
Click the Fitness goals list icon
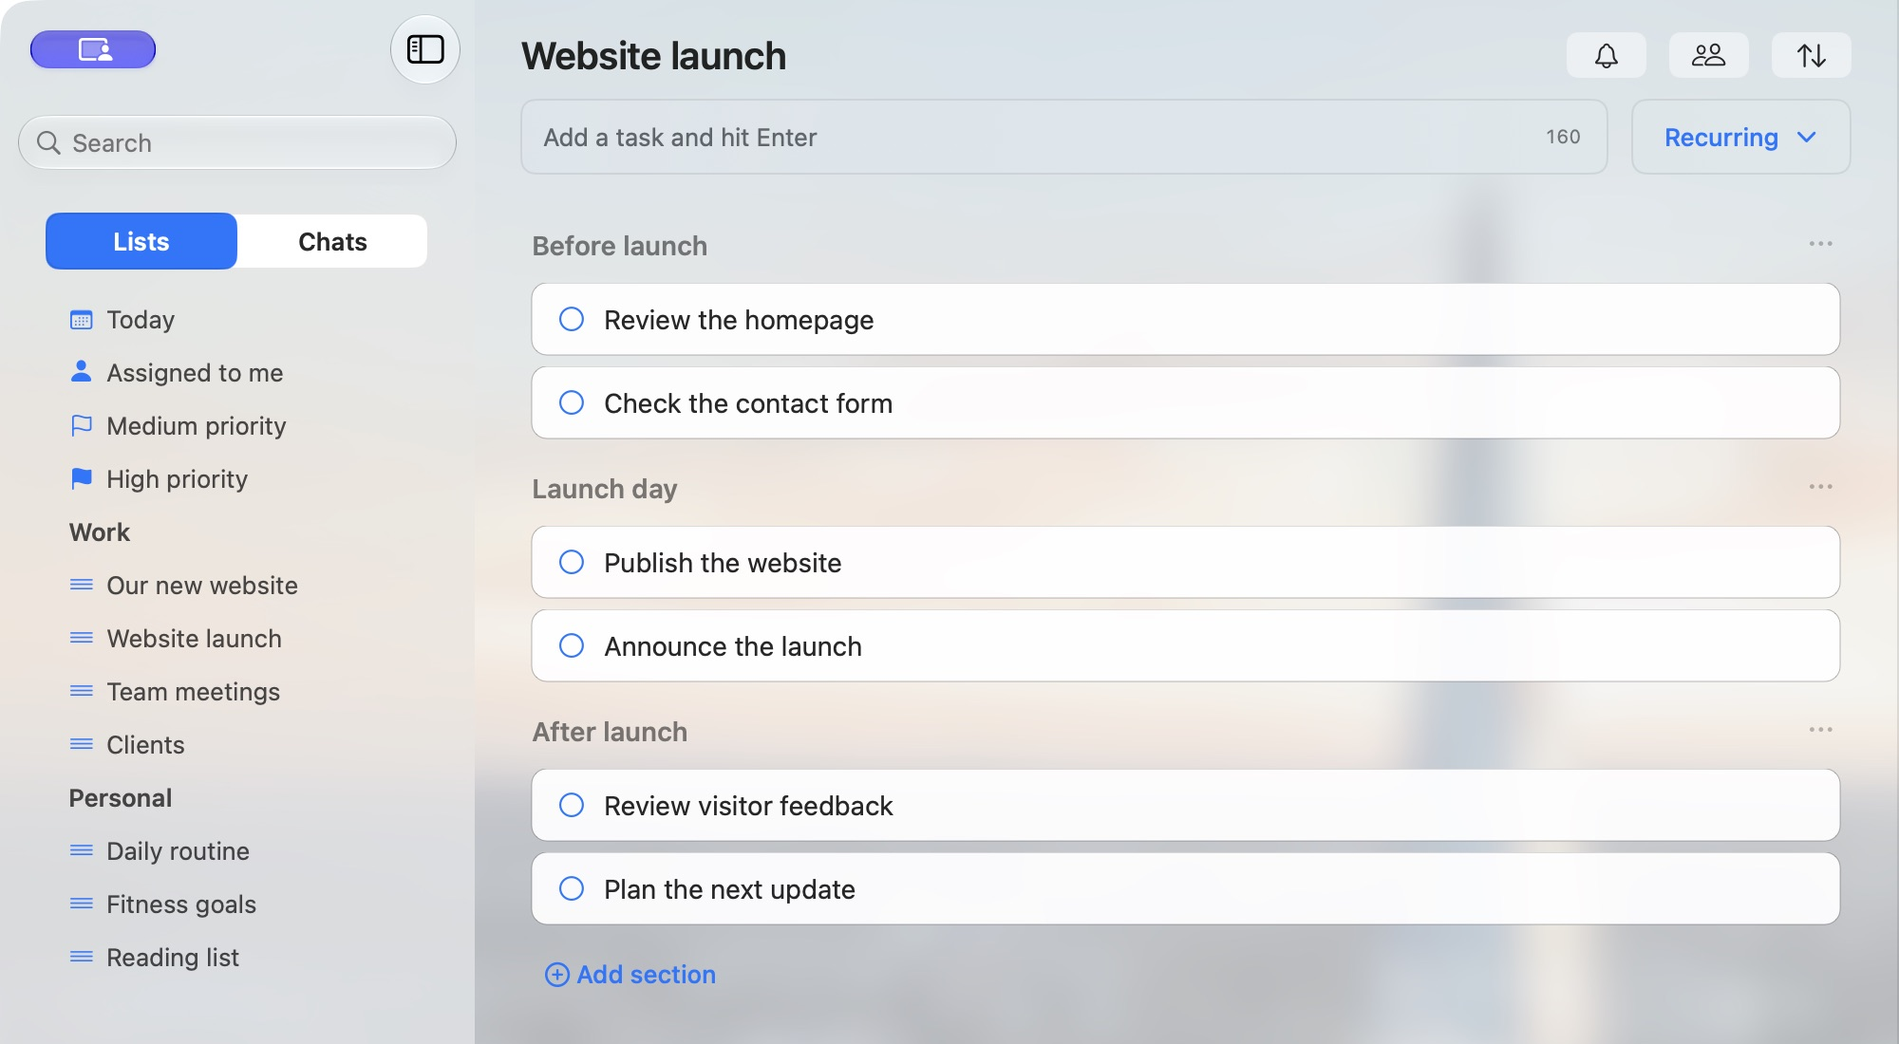(x=82, y=904)
